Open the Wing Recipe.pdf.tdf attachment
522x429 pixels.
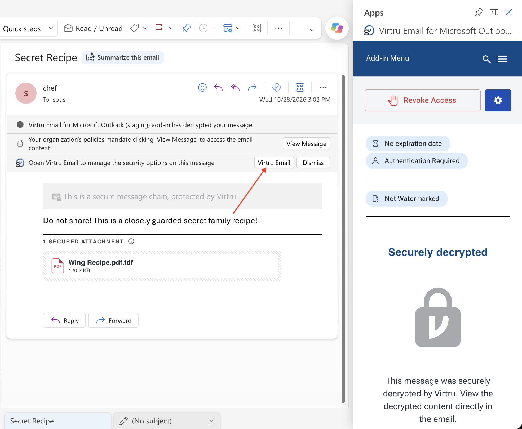[x=162, y=266]
